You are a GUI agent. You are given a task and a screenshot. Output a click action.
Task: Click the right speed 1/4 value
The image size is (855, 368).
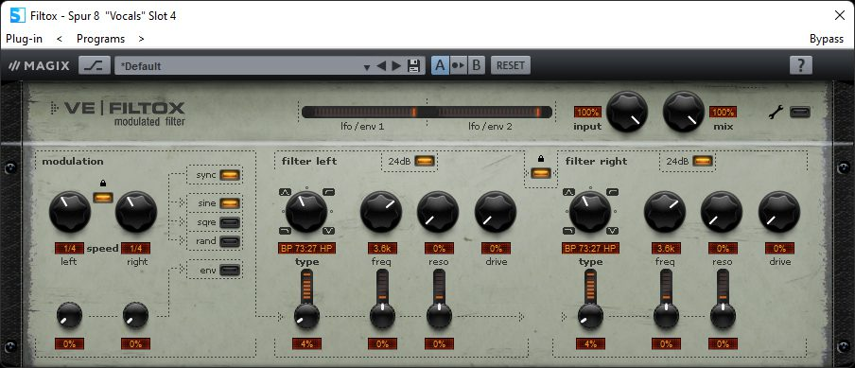136,249
